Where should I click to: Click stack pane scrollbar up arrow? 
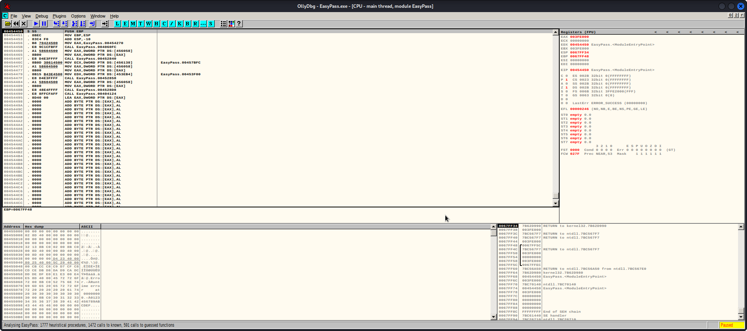click(x=741, y=227)
